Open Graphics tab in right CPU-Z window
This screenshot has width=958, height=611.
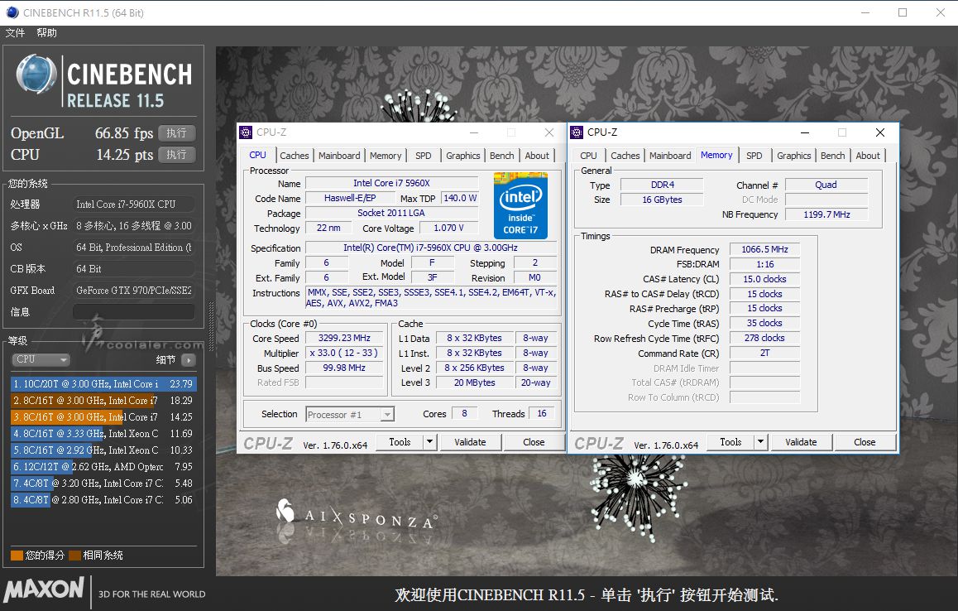[x=794, y=156]
